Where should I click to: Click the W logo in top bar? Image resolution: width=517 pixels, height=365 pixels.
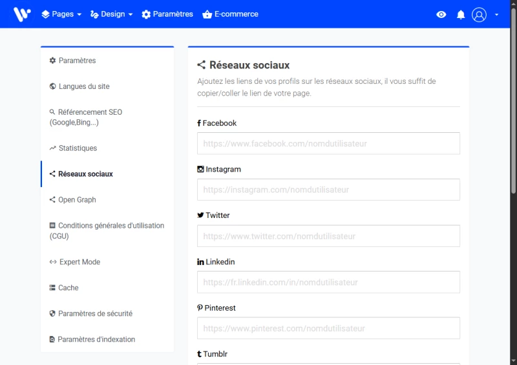click(22, 14)
